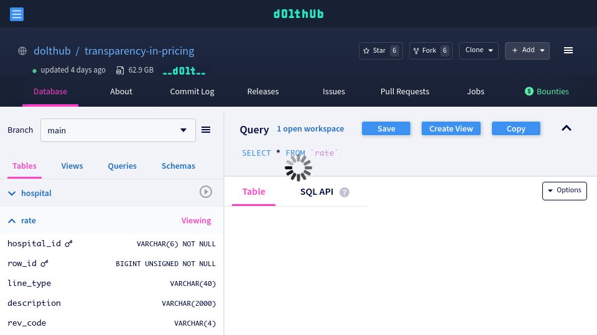
Task: Select the Schemas tab
Action: click(x=178, y=166)
